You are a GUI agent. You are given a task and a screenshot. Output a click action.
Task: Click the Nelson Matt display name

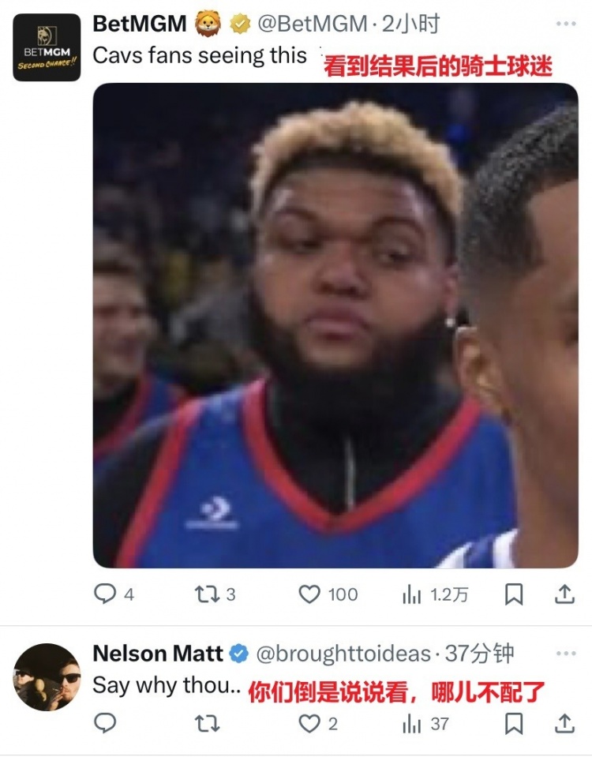157,654
